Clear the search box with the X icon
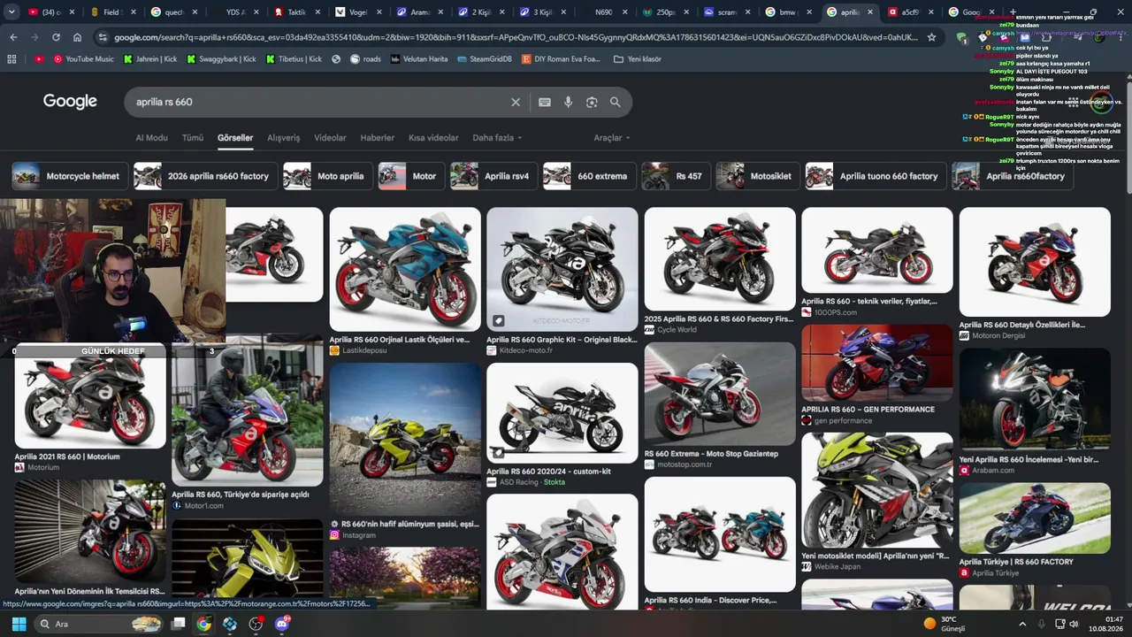 [x=516, y=102]
